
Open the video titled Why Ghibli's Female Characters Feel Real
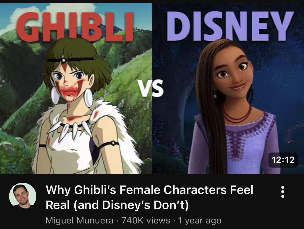click(149, 198)
